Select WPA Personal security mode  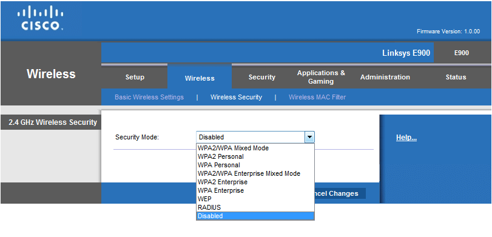[x=255, y=165]
